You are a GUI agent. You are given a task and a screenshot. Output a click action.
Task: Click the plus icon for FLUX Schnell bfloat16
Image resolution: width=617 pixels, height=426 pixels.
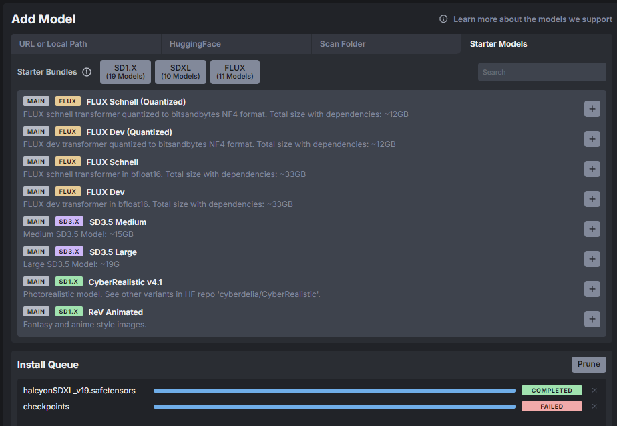tap(592, 169)
